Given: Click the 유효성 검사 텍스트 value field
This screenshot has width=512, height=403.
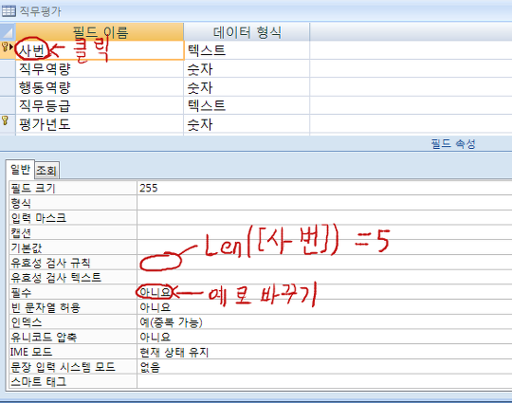Looking at the screenshot, I should coord(324,277).
